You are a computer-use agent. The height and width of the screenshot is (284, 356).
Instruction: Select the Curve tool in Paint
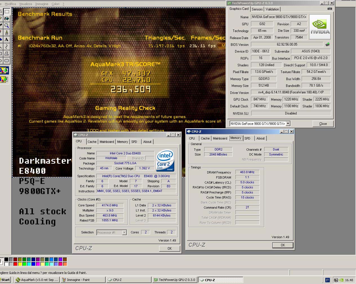pyautogui.click(x=7, y=47)
